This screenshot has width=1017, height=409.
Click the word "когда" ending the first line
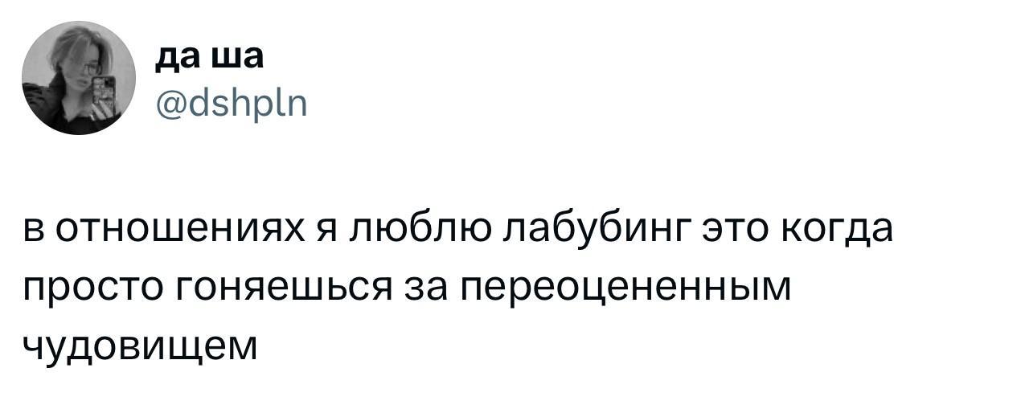(x=839, y=232)
